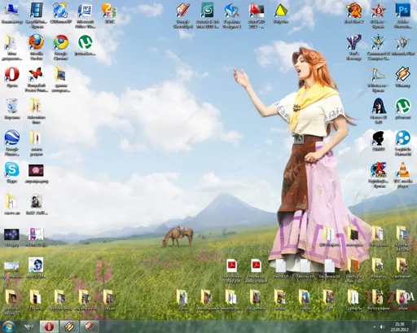Click the Windows Start orb
The height and width of the screenshot is (333, 417).
pyautogui.click(x=9, y=326)
